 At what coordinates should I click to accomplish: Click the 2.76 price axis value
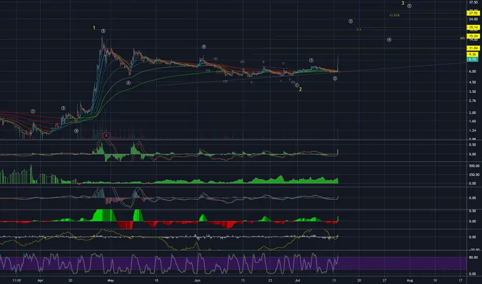coord(473,101)
